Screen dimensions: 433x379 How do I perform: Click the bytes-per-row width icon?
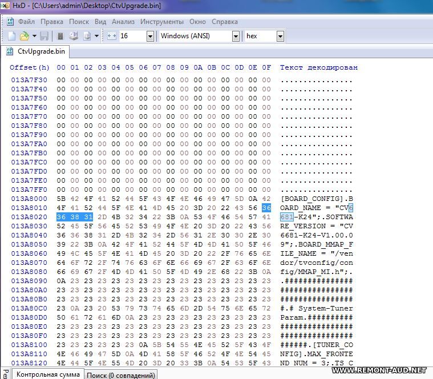pyautogui.click(x=111, y=36)
